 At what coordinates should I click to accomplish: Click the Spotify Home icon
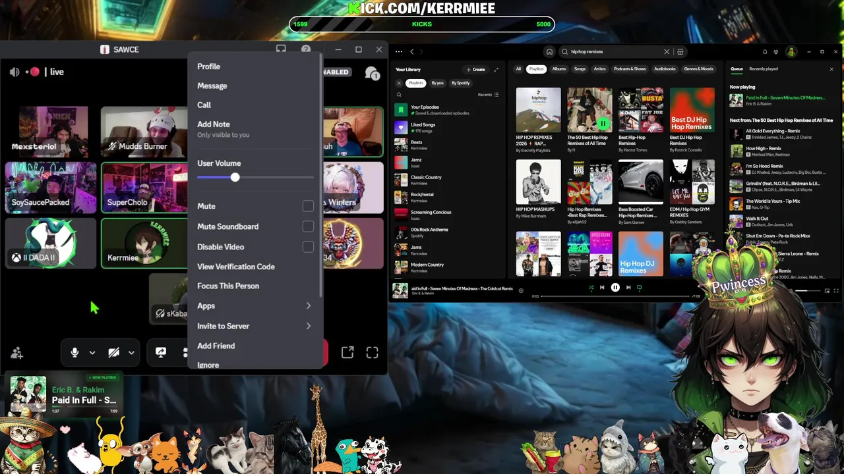[x=549, y=51]
